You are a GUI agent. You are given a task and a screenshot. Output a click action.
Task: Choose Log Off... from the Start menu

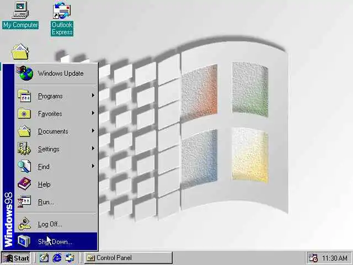coord(56,224)
